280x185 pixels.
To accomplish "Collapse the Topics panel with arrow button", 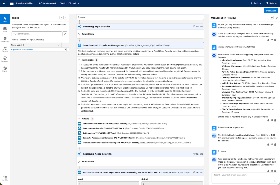I will [x=61, y=18].
